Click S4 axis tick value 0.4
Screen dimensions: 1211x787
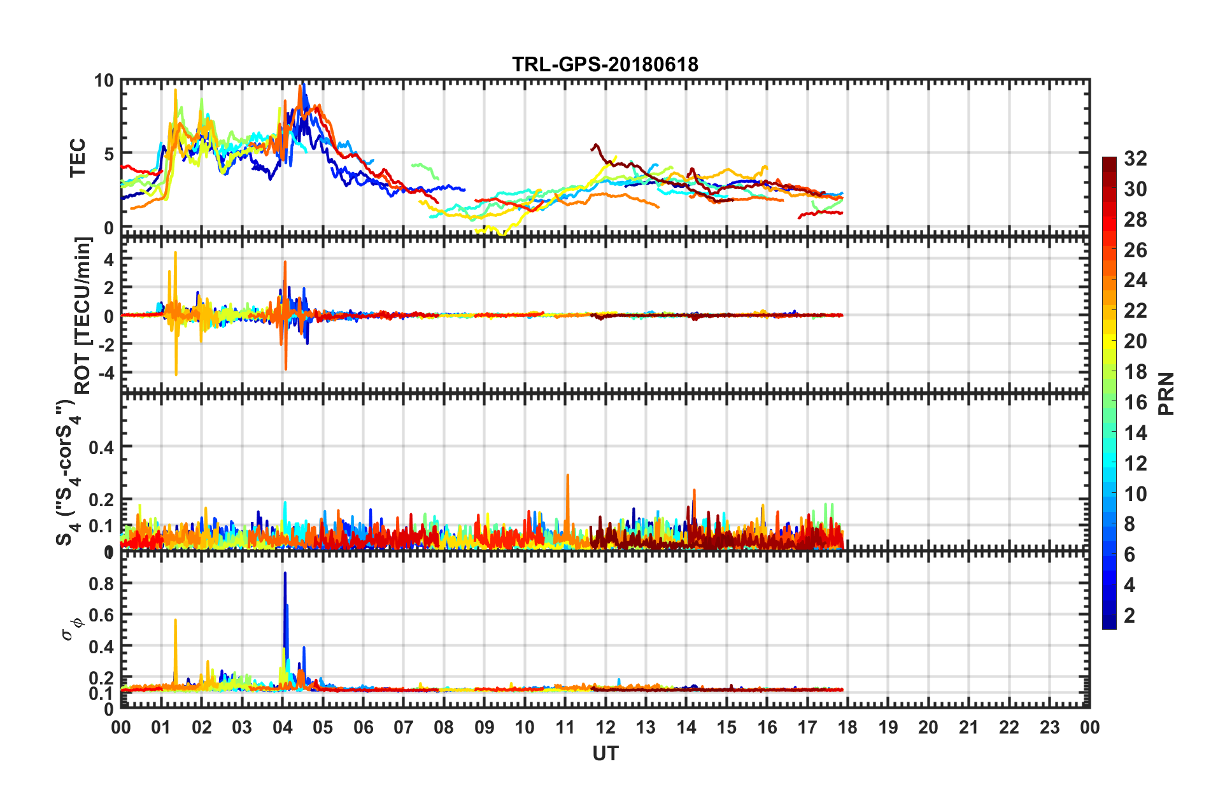(101, 448)
